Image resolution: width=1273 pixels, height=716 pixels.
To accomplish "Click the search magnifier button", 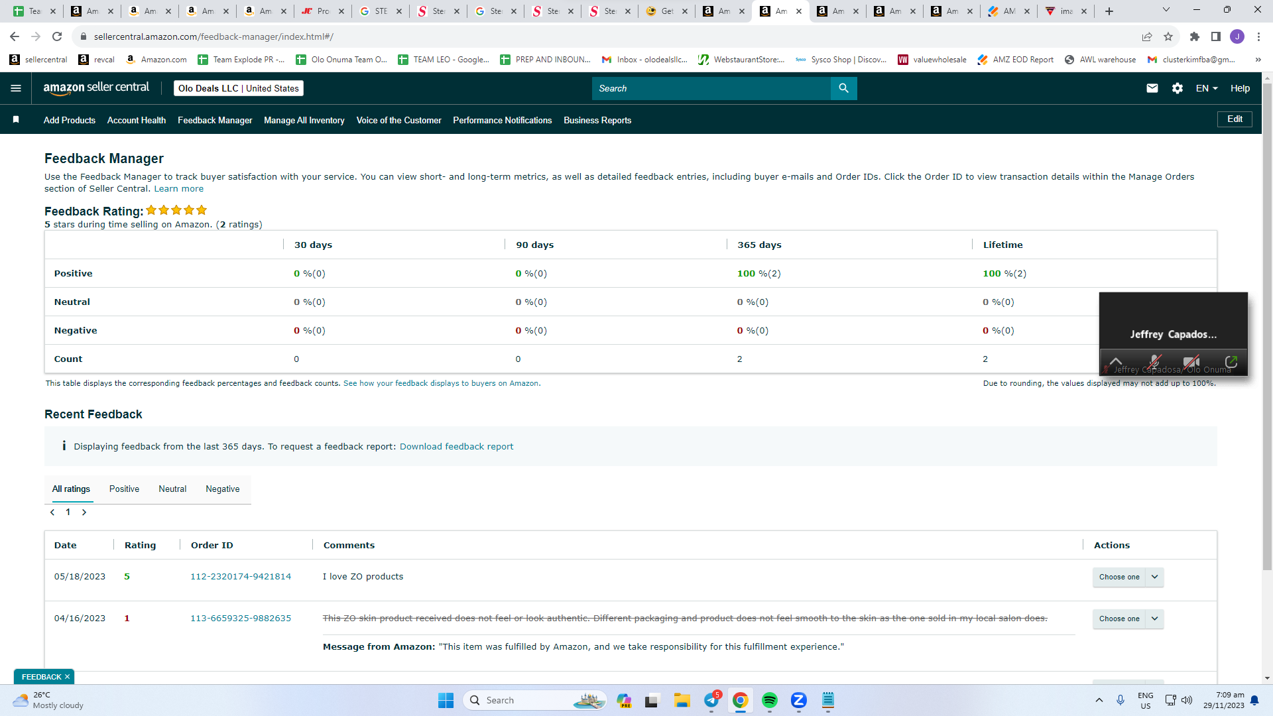I will tap(843, 88).
